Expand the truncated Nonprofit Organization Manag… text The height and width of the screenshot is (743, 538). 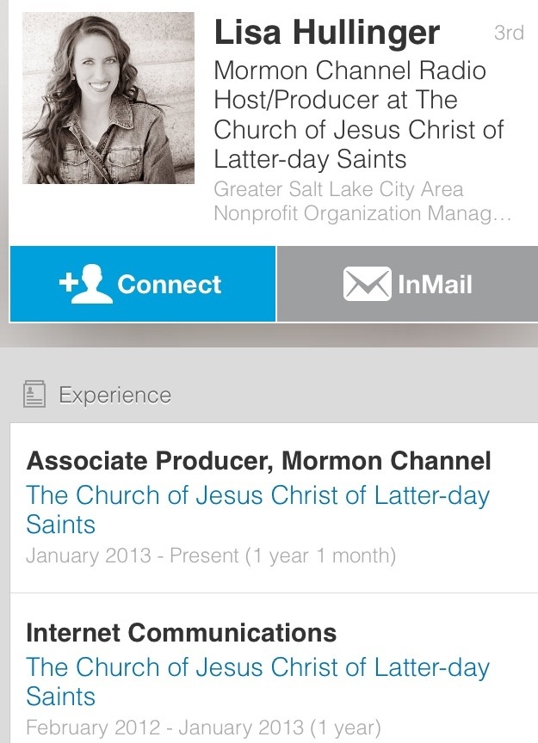click(x=362, y=212)
